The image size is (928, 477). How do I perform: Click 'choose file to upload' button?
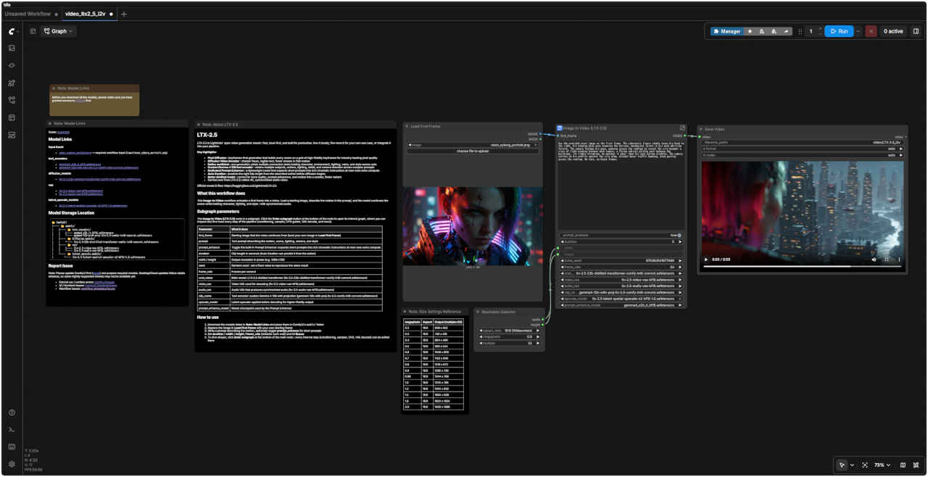473,151
